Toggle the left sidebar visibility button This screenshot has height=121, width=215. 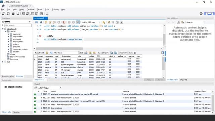point(206,13)
